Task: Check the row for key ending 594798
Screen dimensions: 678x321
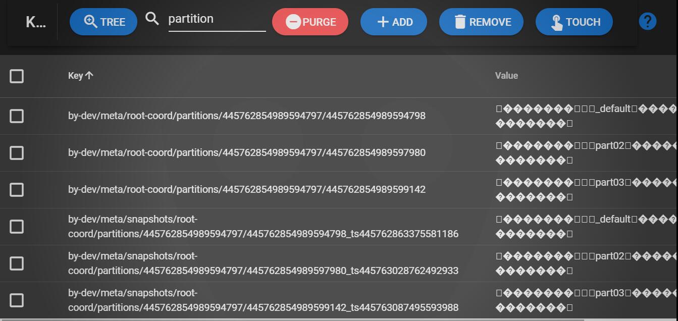Action: [17, 116]
